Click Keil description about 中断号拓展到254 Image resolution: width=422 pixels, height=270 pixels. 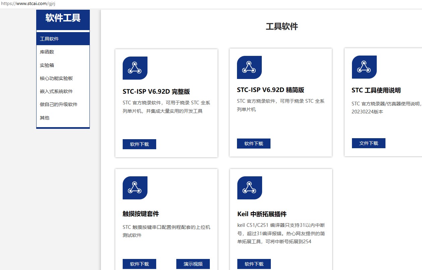coord(281,233)
